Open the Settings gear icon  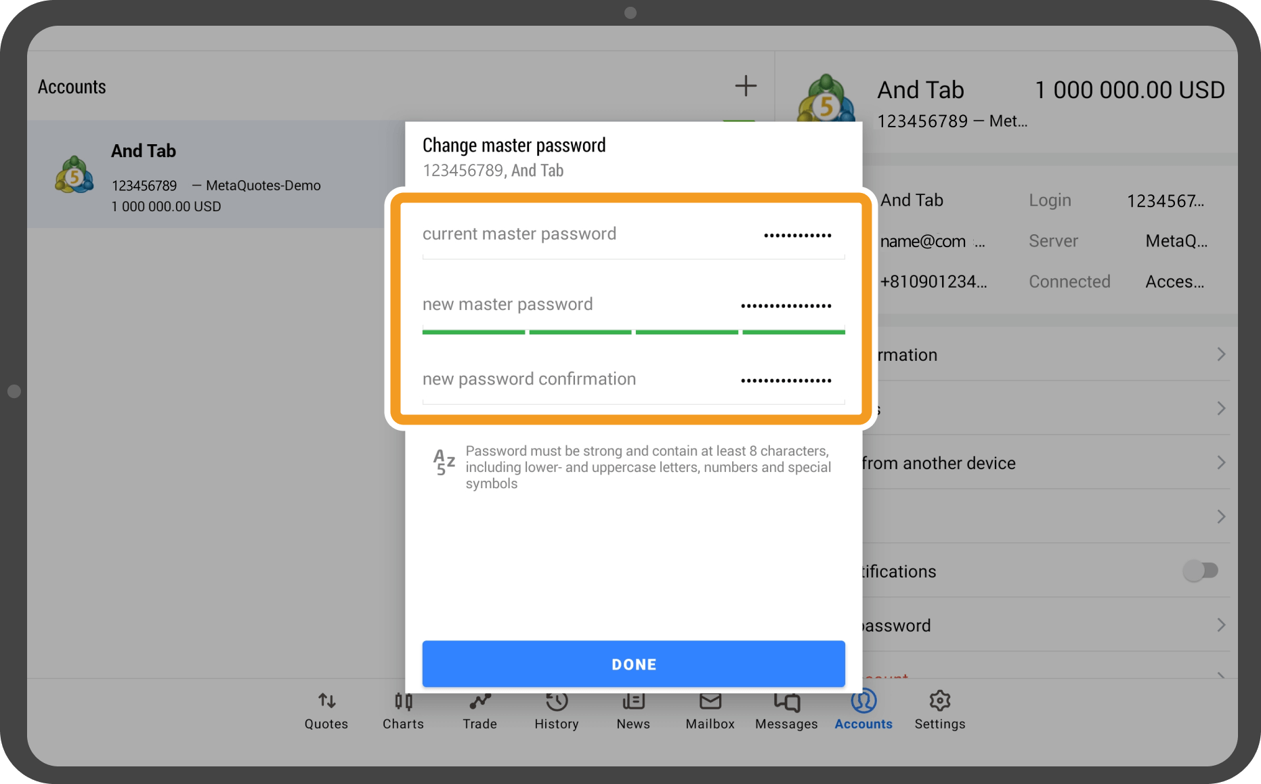(x=939, y=701)
